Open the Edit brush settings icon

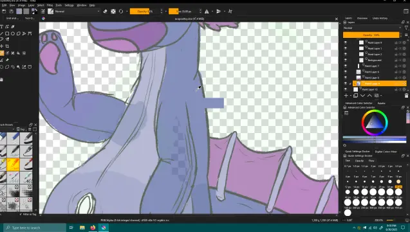[43, 11]
